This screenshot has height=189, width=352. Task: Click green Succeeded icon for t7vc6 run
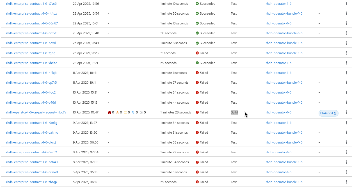point(197,4)
